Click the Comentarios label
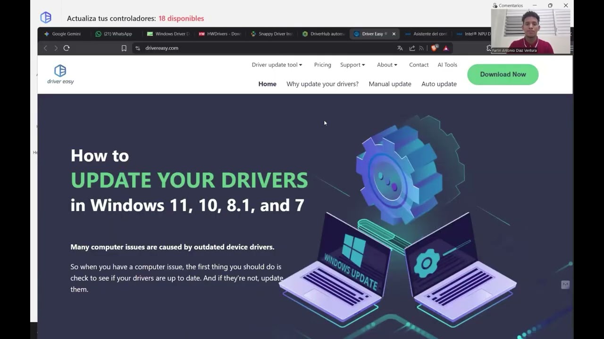 (511, 6)
